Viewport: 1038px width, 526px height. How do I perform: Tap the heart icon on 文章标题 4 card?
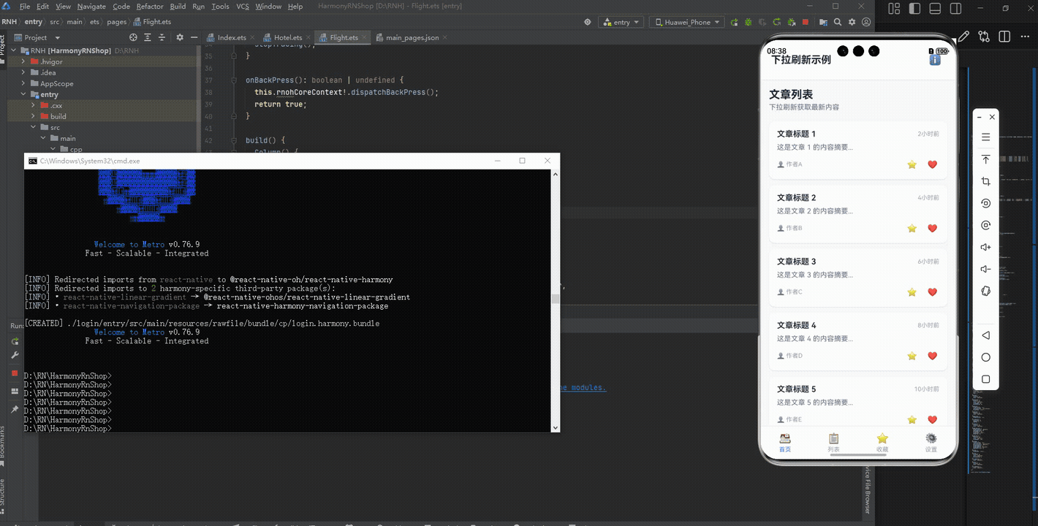932,356
